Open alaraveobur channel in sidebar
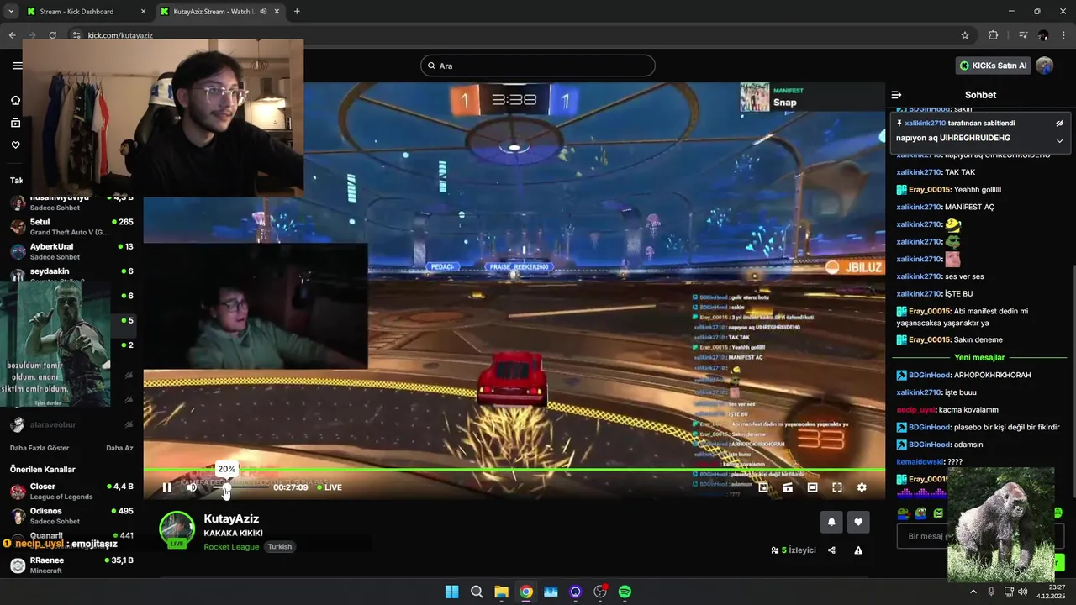 point(71,425)
